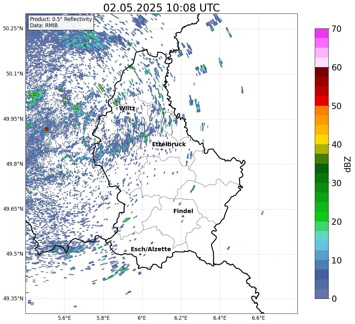The height and width of the screenshot is (324, 355).
Task: Click the Esch/Alzette station cross marker
Action: point(140,254)
